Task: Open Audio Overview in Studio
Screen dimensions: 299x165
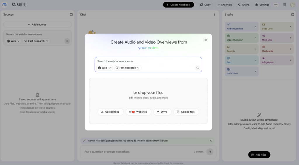Action: coord(241,26)
